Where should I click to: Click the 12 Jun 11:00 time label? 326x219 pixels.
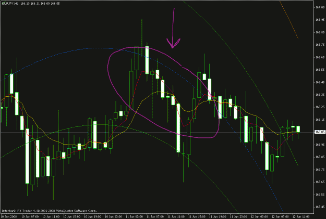tap(301, 217)
